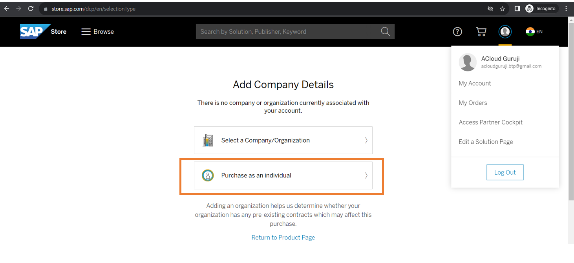The image size is (574, 263).
Task: Bookmark this page with star icon
Action: 502,9
